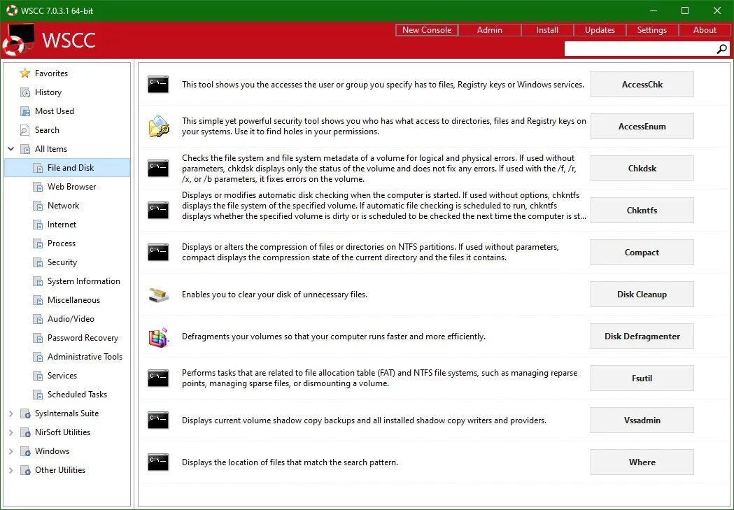Click the Where button
Image resolution: width=734 pixels, height=510 pixels.
coord(642,462)
